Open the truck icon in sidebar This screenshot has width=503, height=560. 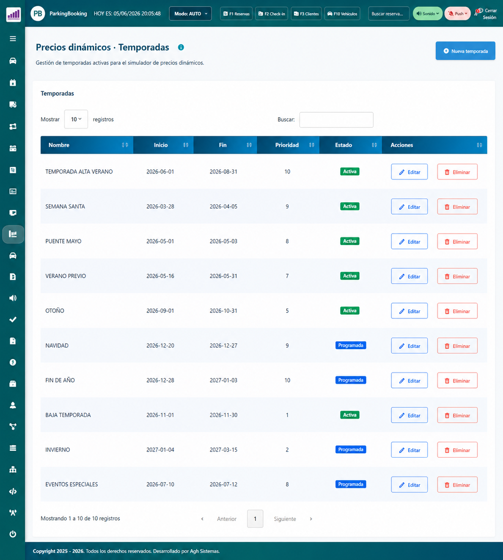(13, 104)
